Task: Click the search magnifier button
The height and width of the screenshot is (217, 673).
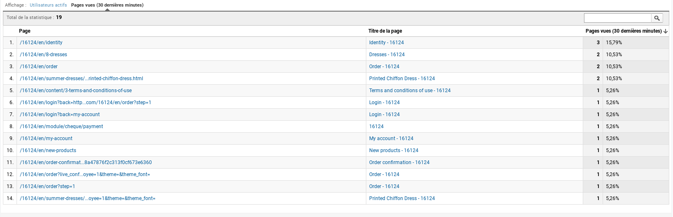Action: pyautogui.click(x=657, y=18)
